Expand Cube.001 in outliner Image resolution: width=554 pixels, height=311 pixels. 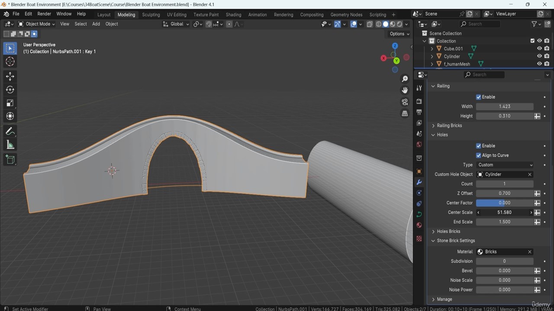coord(432,49)
